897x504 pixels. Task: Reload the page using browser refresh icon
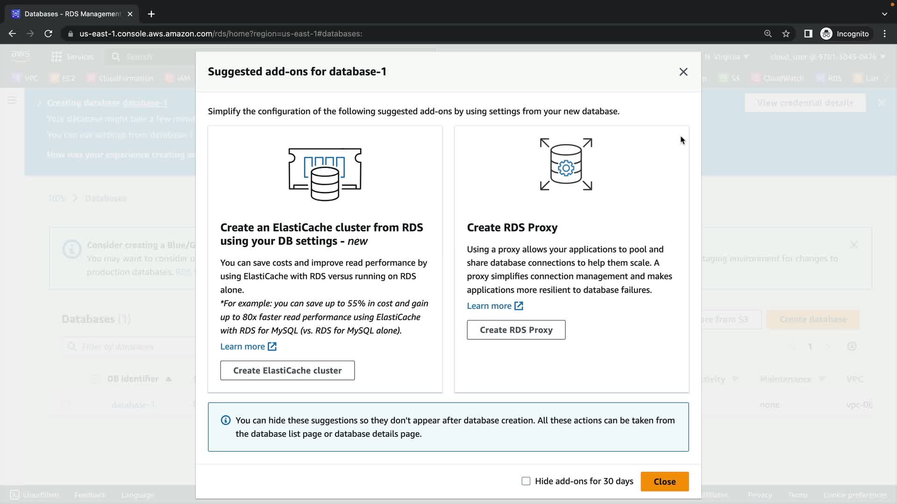tap(48, 34)
